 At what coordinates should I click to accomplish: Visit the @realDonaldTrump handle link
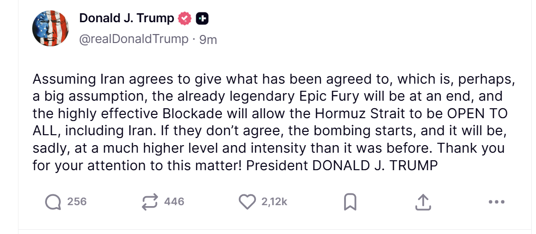click(134, 40)
